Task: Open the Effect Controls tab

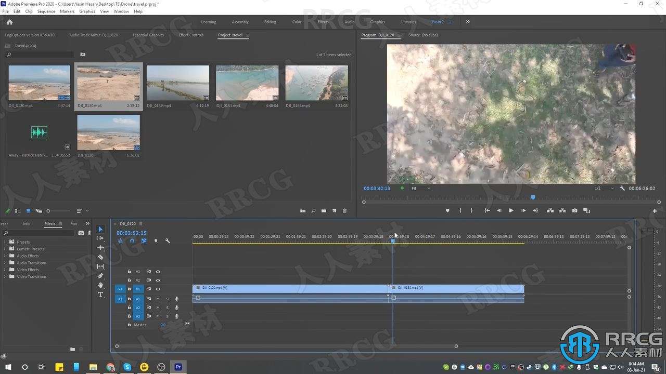Action: pyautogui.click(x=191, y=35)
